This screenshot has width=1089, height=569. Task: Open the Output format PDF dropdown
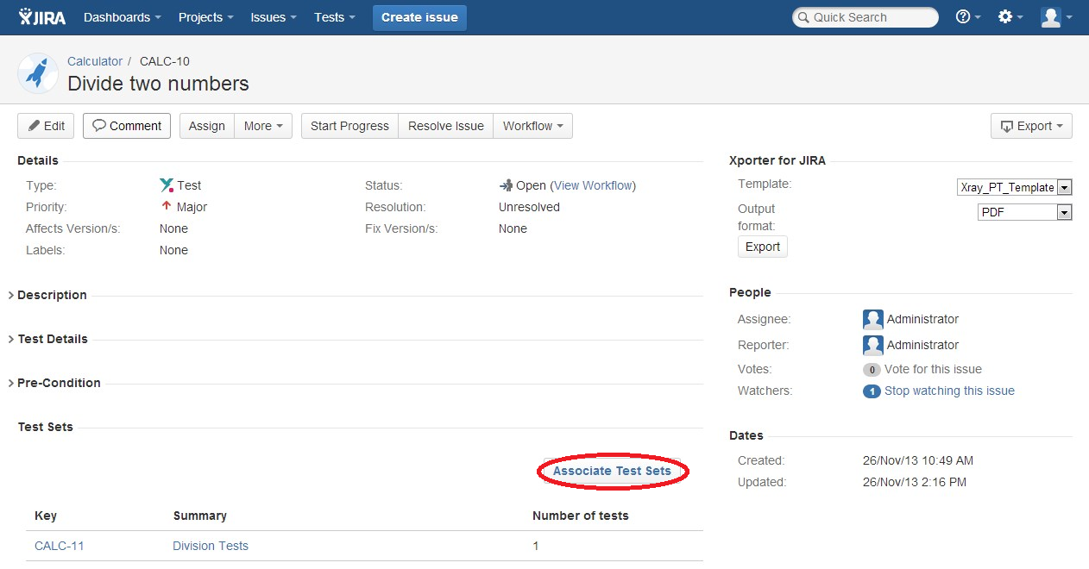coord(1024,212)
